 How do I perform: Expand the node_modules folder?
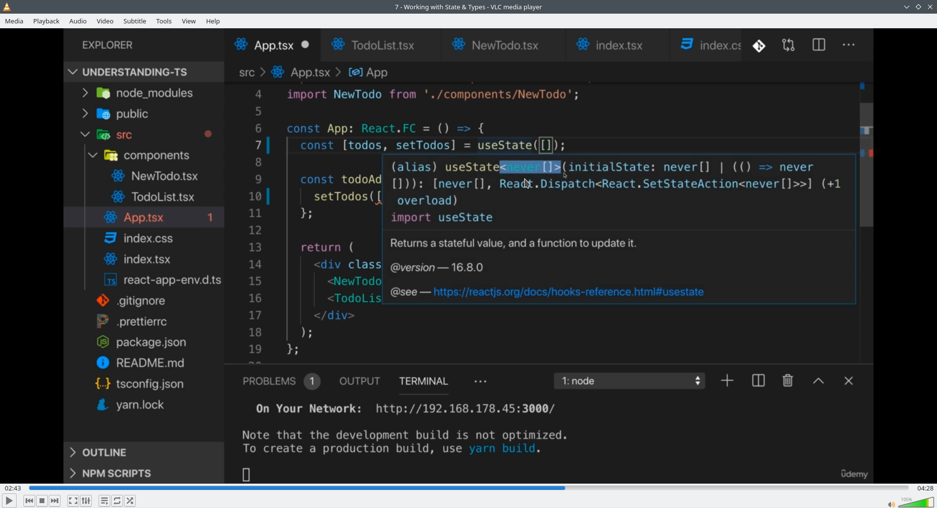coord(85,93)
